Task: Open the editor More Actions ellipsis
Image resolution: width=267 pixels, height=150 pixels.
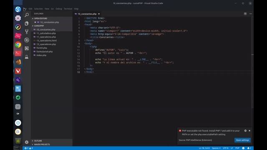Action: pyautogui.click(x=251, y=14)
